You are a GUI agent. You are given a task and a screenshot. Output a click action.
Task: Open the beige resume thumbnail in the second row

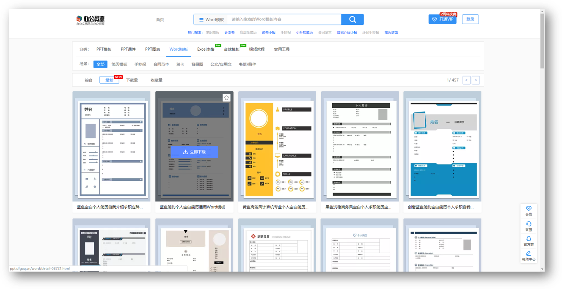[194, 245]
